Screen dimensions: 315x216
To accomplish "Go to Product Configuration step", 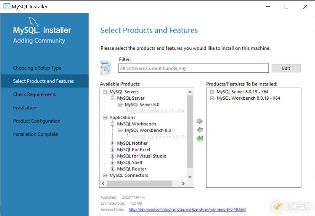I will tap(37, 121).
